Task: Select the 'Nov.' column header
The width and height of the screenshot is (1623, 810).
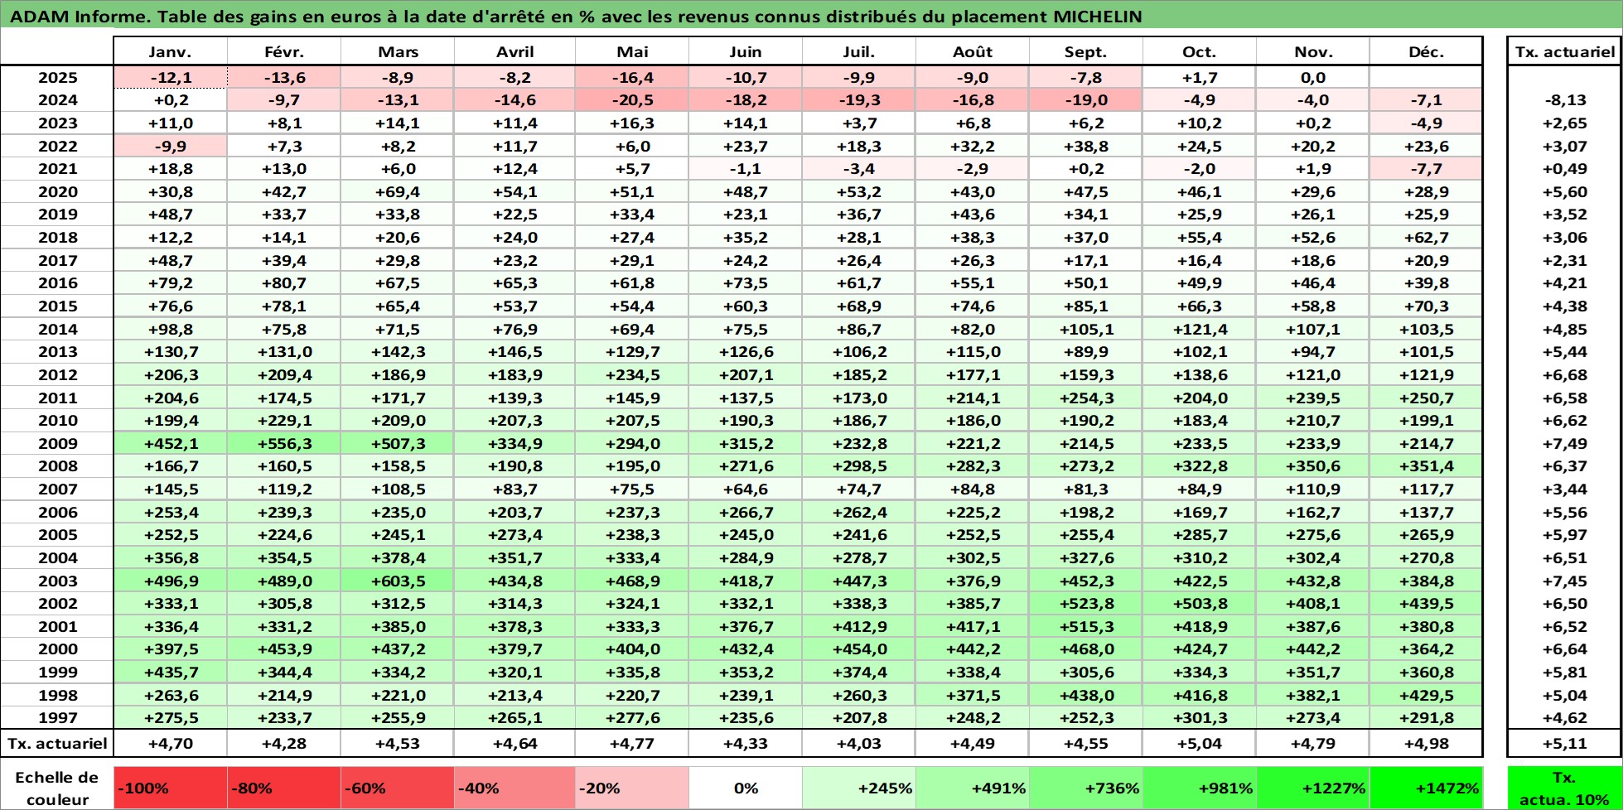Action: 1313,51
